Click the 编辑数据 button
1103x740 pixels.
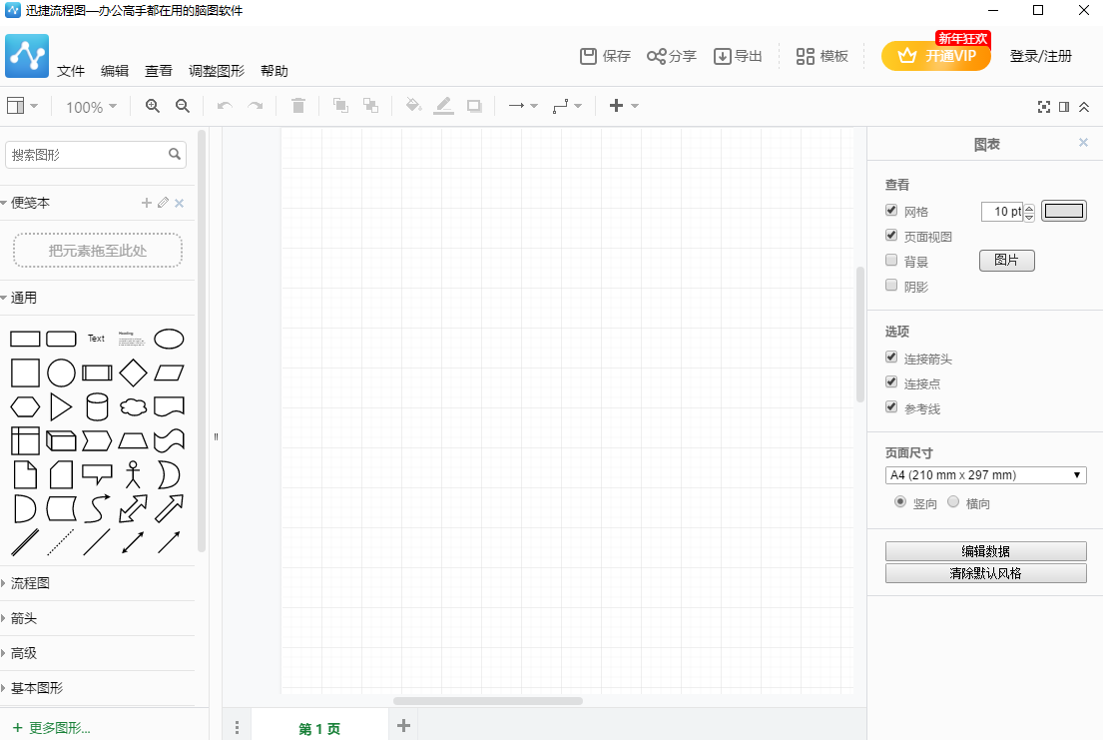point(985,551)
